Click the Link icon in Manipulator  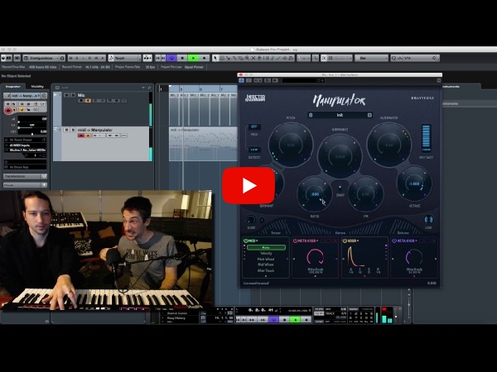[x=428, y=219]
